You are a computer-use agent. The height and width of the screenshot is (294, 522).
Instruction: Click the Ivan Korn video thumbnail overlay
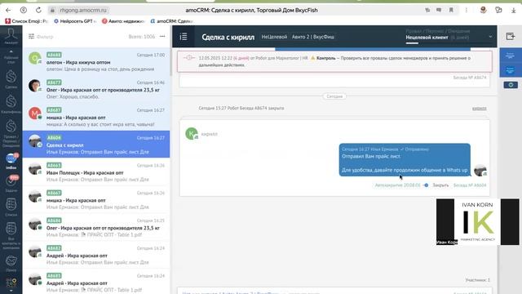pos(478,221)
